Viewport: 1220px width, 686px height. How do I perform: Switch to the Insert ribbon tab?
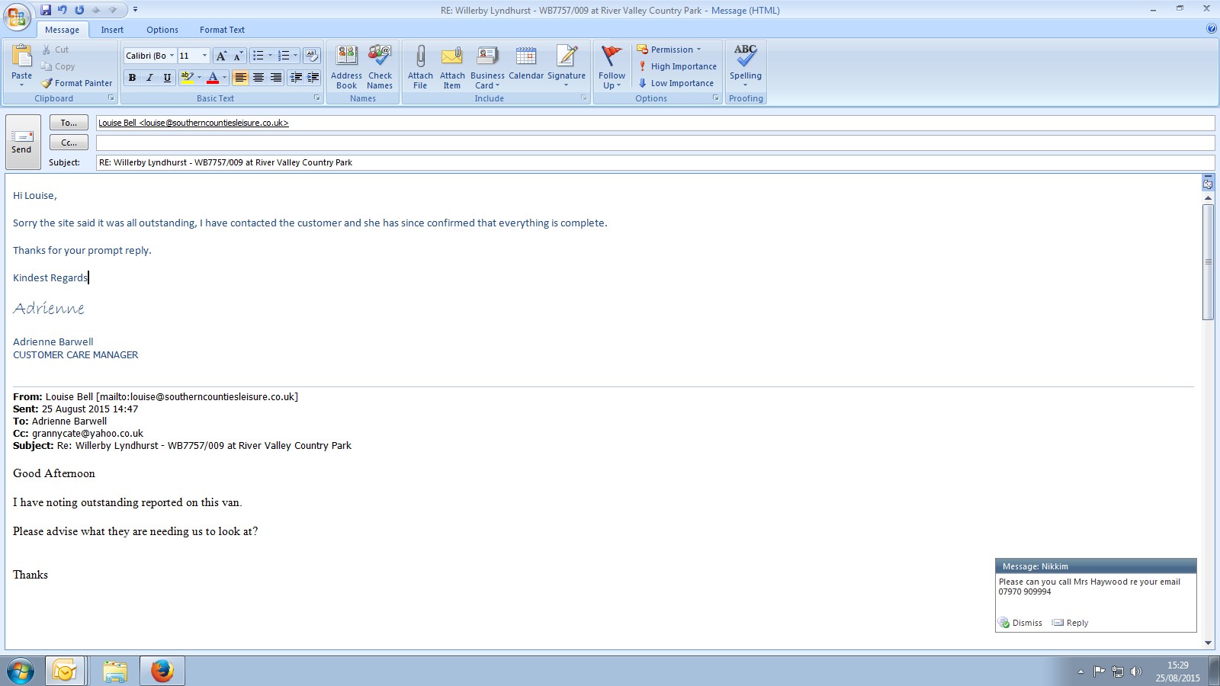112,30
